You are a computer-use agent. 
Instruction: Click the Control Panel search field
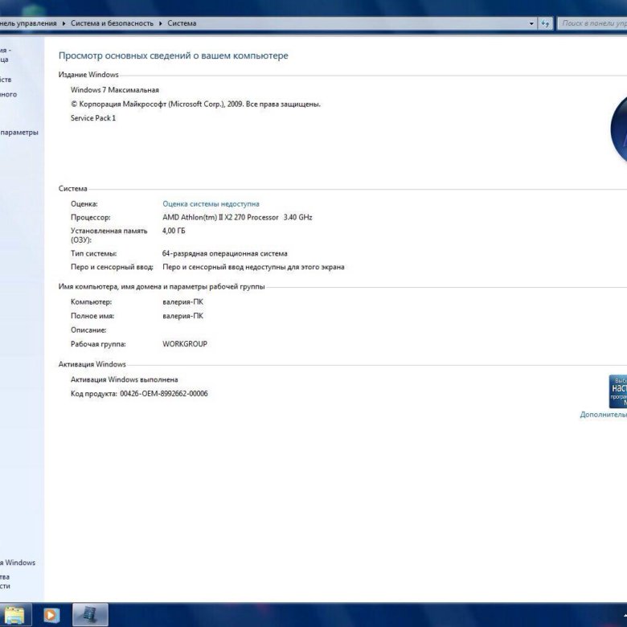[592, 23]
